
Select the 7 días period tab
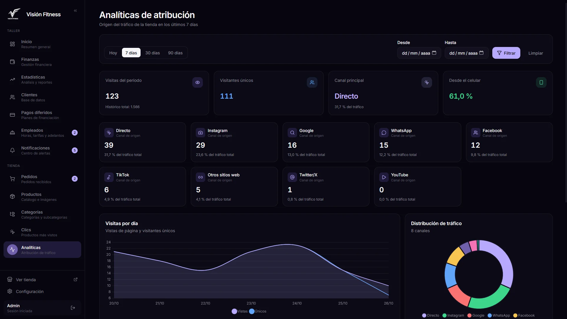click(x=131, y=53)
